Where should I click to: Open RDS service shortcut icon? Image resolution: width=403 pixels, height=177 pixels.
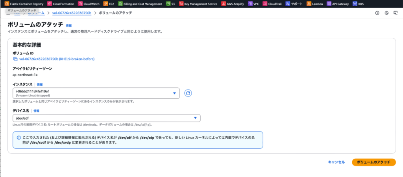pos(355,4)
